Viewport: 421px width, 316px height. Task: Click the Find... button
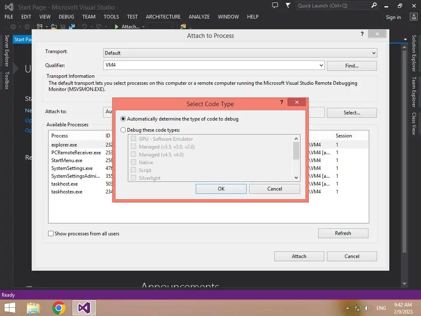(x=352, y=66)
